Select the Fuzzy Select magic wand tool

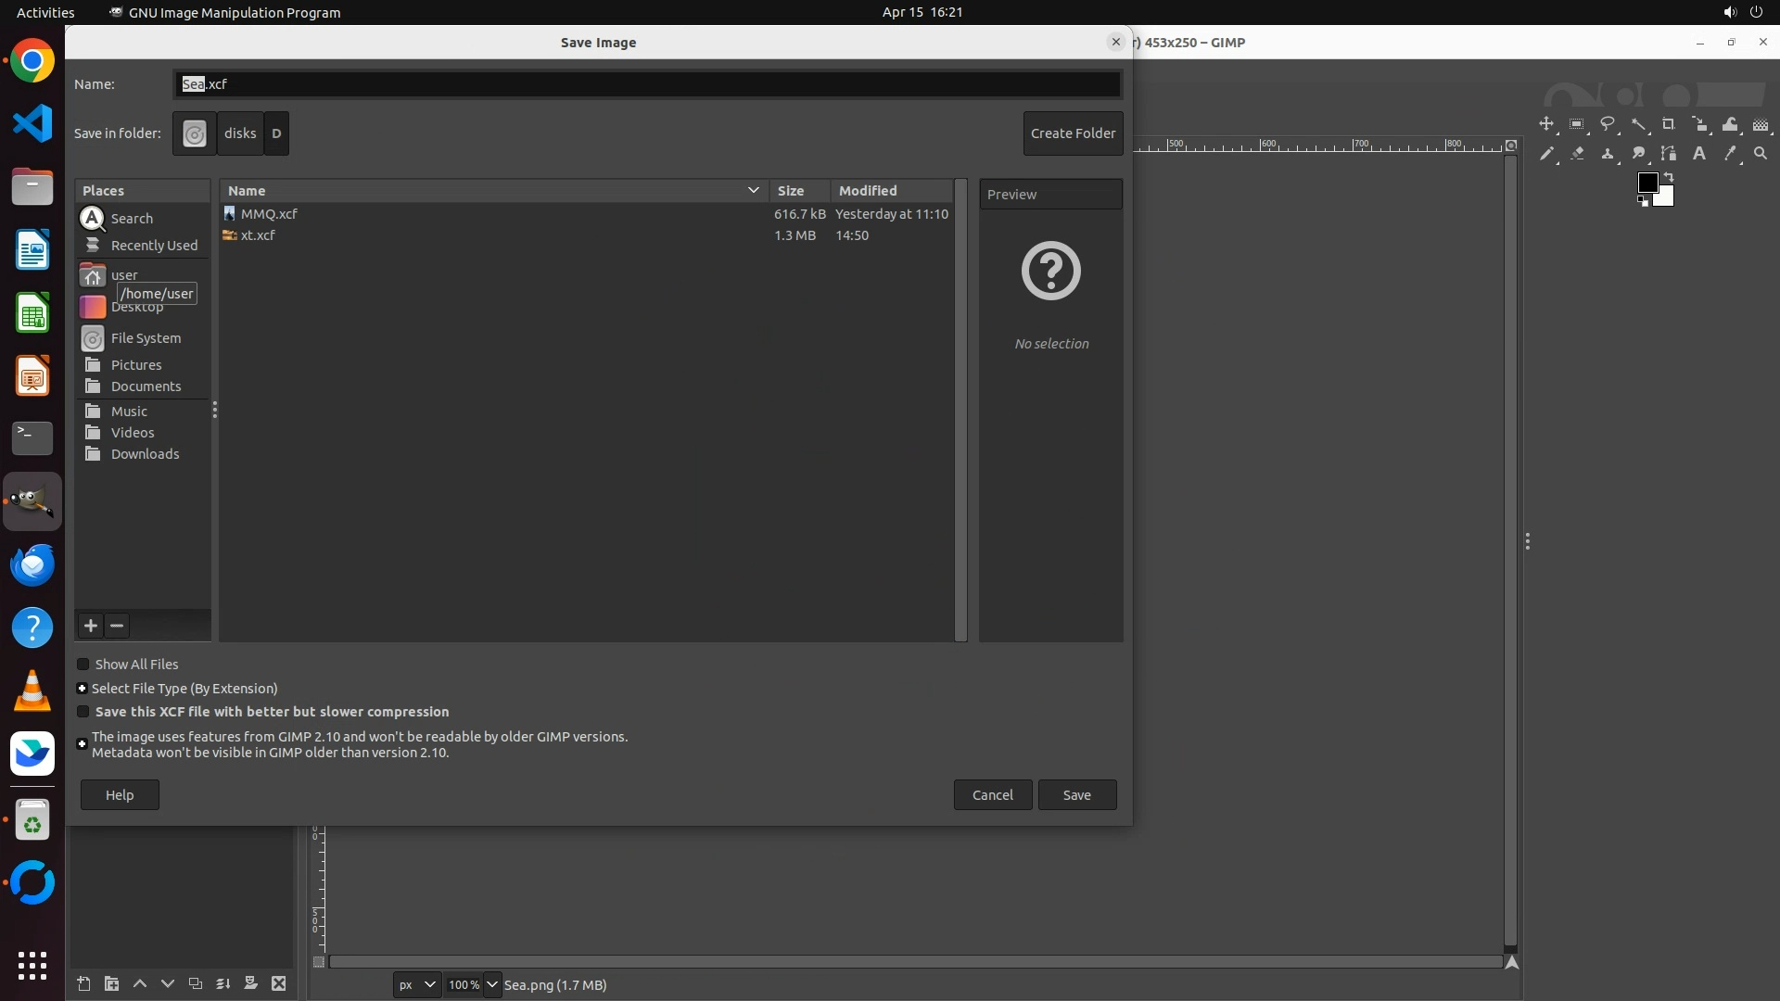1638,124
